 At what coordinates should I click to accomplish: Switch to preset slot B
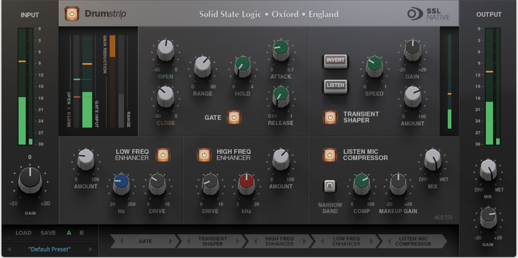point(82,233)
